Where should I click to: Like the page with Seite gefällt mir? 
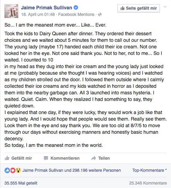139,8
